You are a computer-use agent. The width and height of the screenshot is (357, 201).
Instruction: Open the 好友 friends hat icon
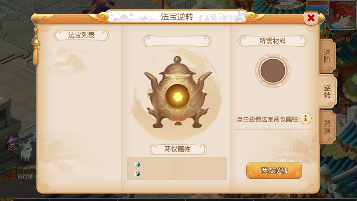point(13,143)
